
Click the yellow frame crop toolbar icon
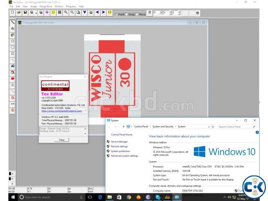110,13
